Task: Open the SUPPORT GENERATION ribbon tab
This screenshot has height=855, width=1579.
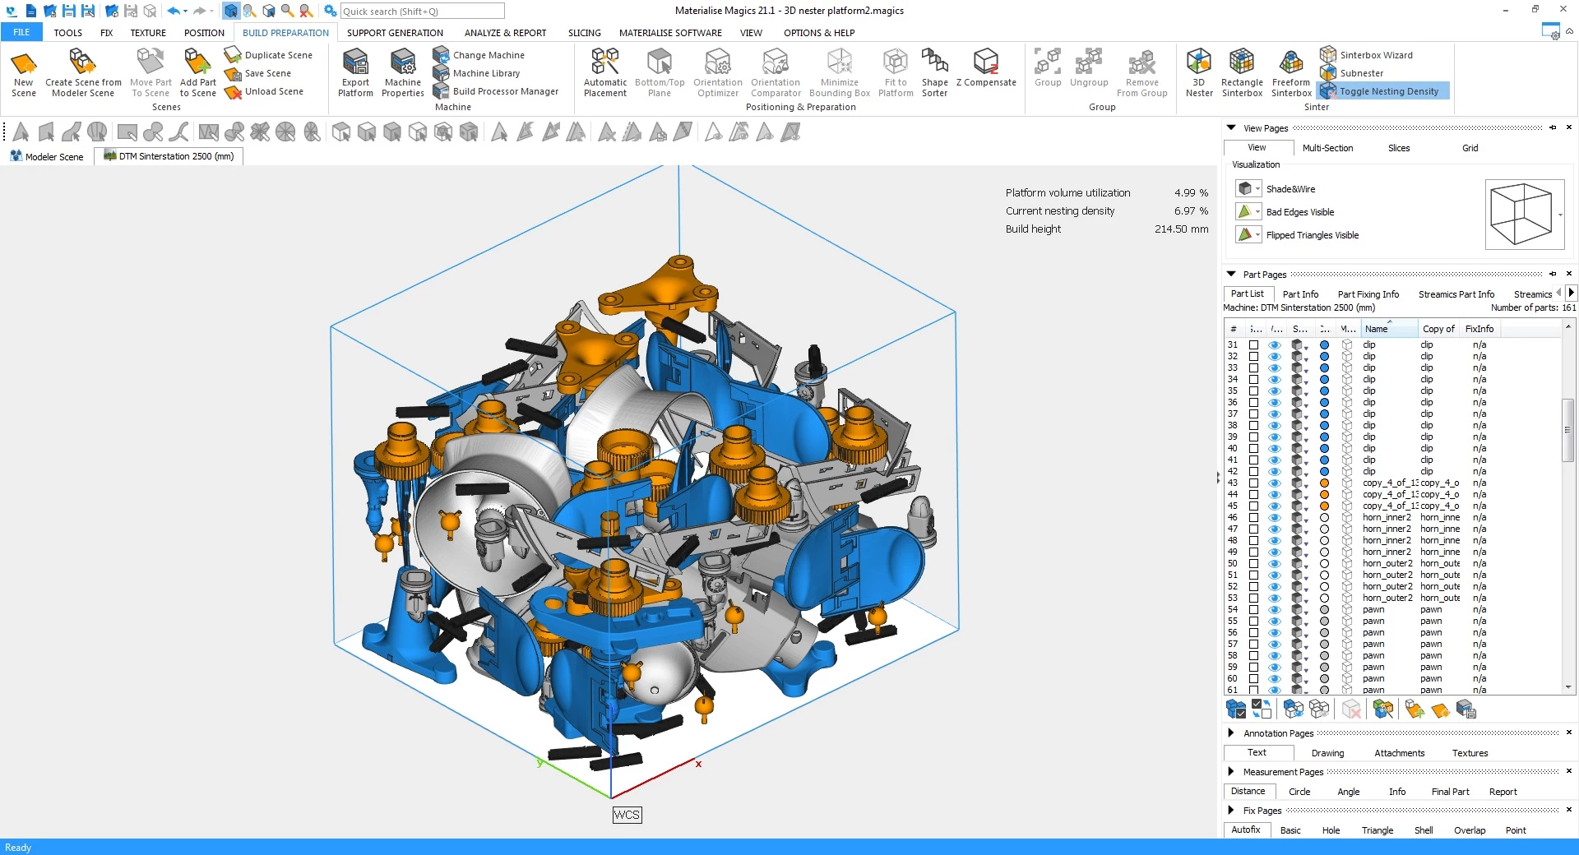Action: coord(395,33)
